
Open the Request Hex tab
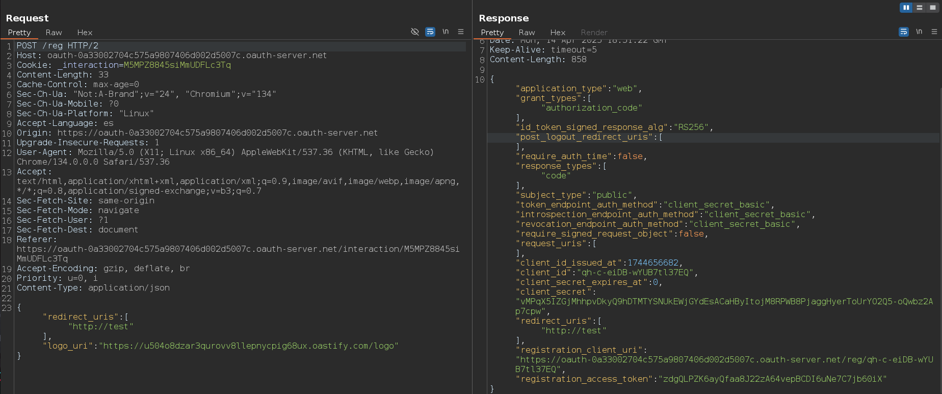85,32
